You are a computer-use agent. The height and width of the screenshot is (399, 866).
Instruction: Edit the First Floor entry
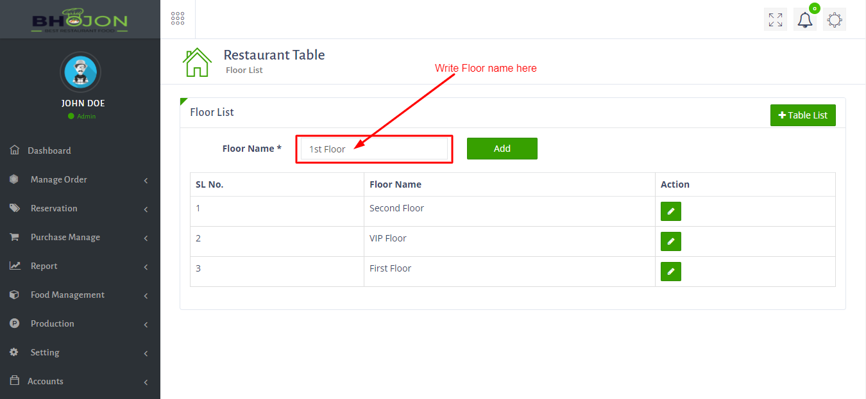point(670,272)
